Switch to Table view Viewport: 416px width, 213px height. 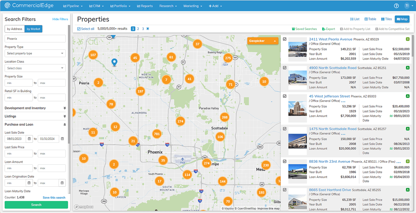[370, 19]
